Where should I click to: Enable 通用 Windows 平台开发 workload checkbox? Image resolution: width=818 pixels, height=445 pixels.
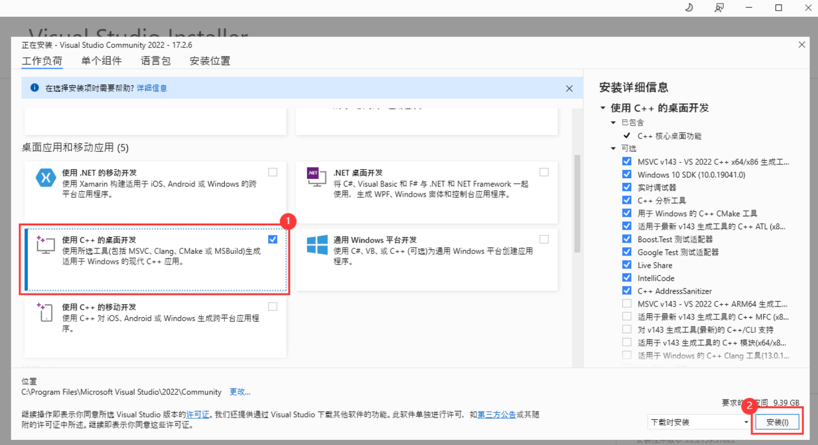(x=544, y=239)
